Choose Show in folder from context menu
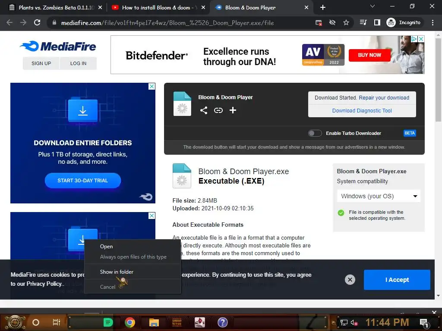442x331 pixels. point(133,272)
